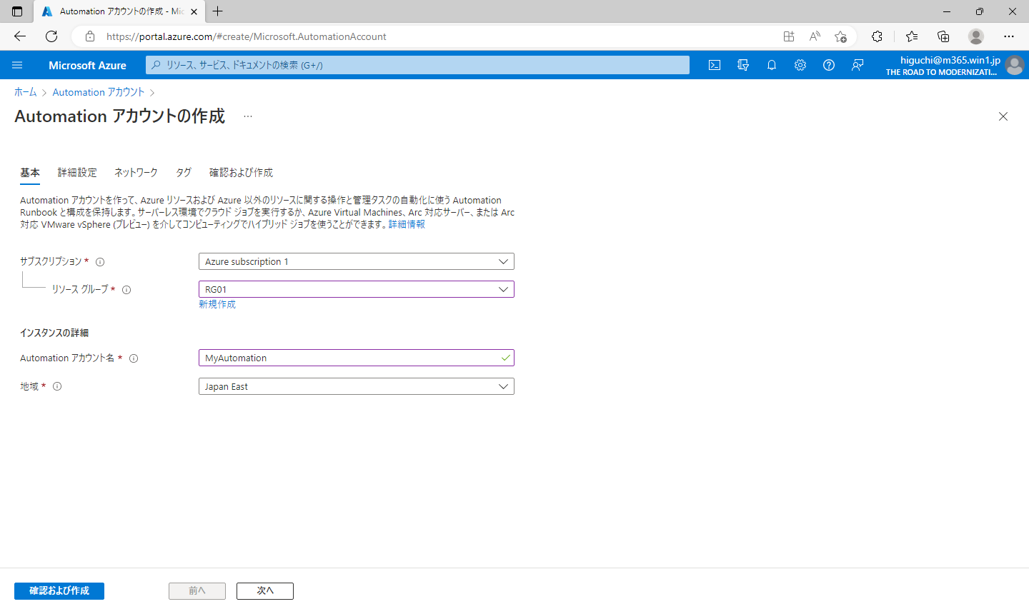The image size is (1029, 614).
Task: Go to Automation アカウント in the breadcrumb
Action: coord(99,92)
